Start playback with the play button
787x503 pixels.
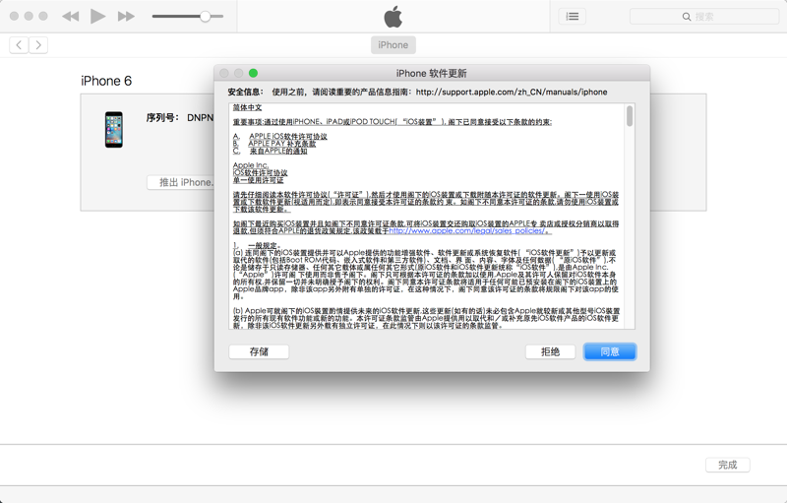pyautogui.click(x=97, y=16)
